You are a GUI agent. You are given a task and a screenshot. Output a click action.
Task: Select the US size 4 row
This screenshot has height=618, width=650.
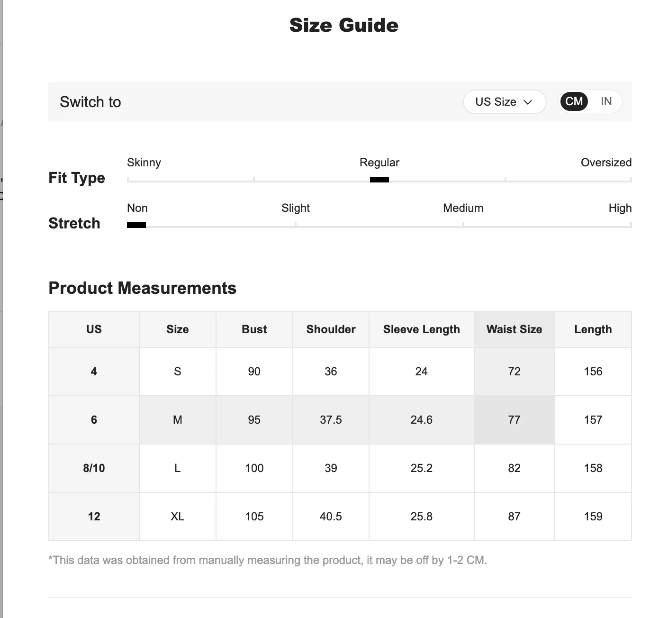coord(94,372)
